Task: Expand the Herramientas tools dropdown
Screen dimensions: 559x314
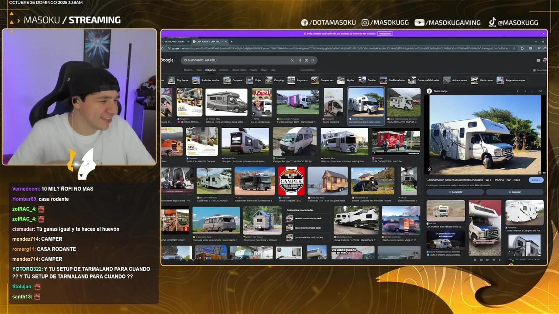Action: (x=308, y=70)
